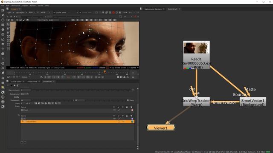
Task: Click the Play backward button on timeline
Action: [x=63, y=77]
